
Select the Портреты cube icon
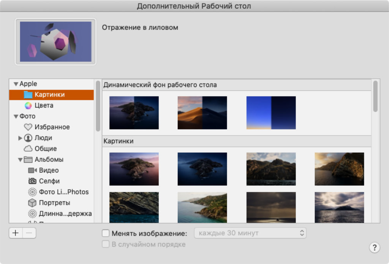coord(33,203)
